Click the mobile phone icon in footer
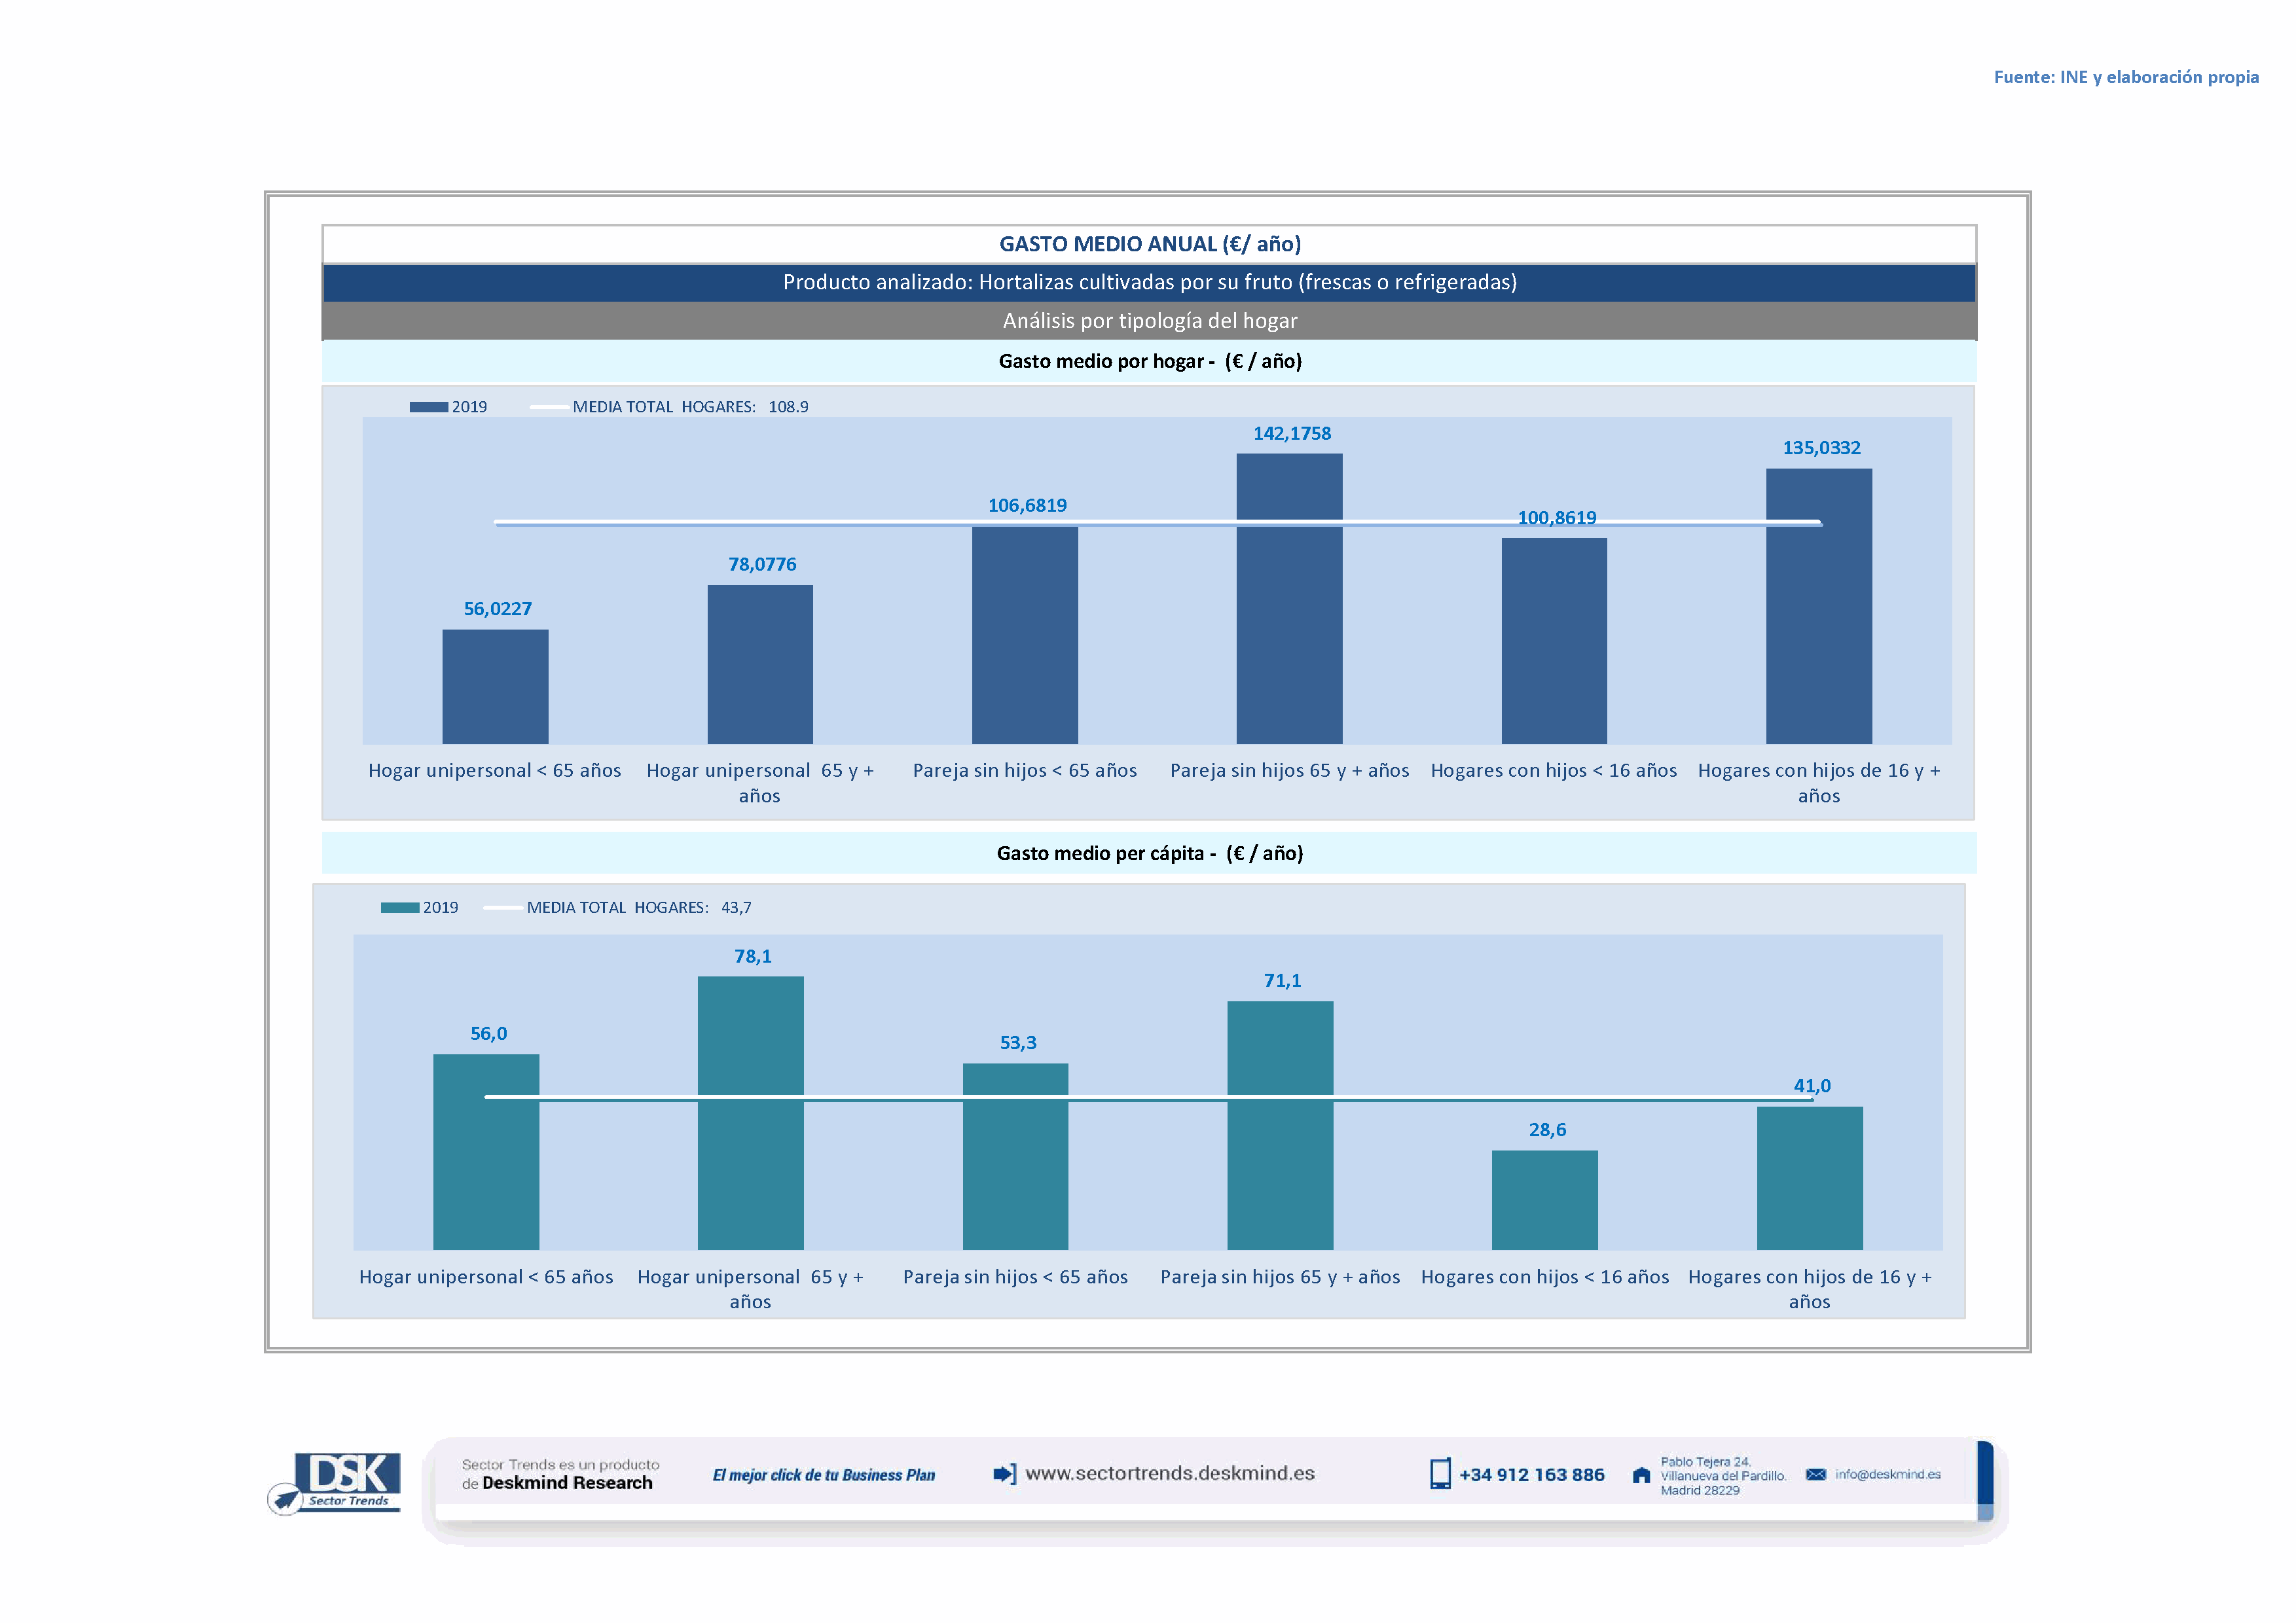 click(x=1439, y=1474)
